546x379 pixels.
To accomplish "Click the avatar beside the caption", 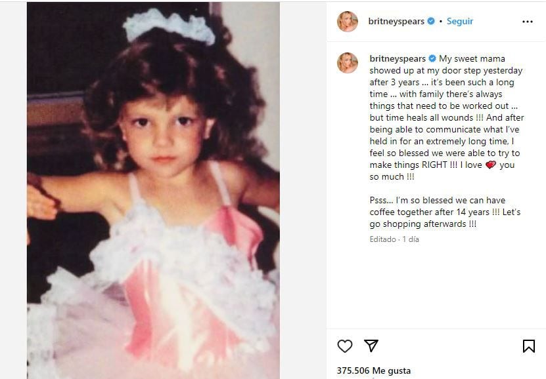I will 348,63.
